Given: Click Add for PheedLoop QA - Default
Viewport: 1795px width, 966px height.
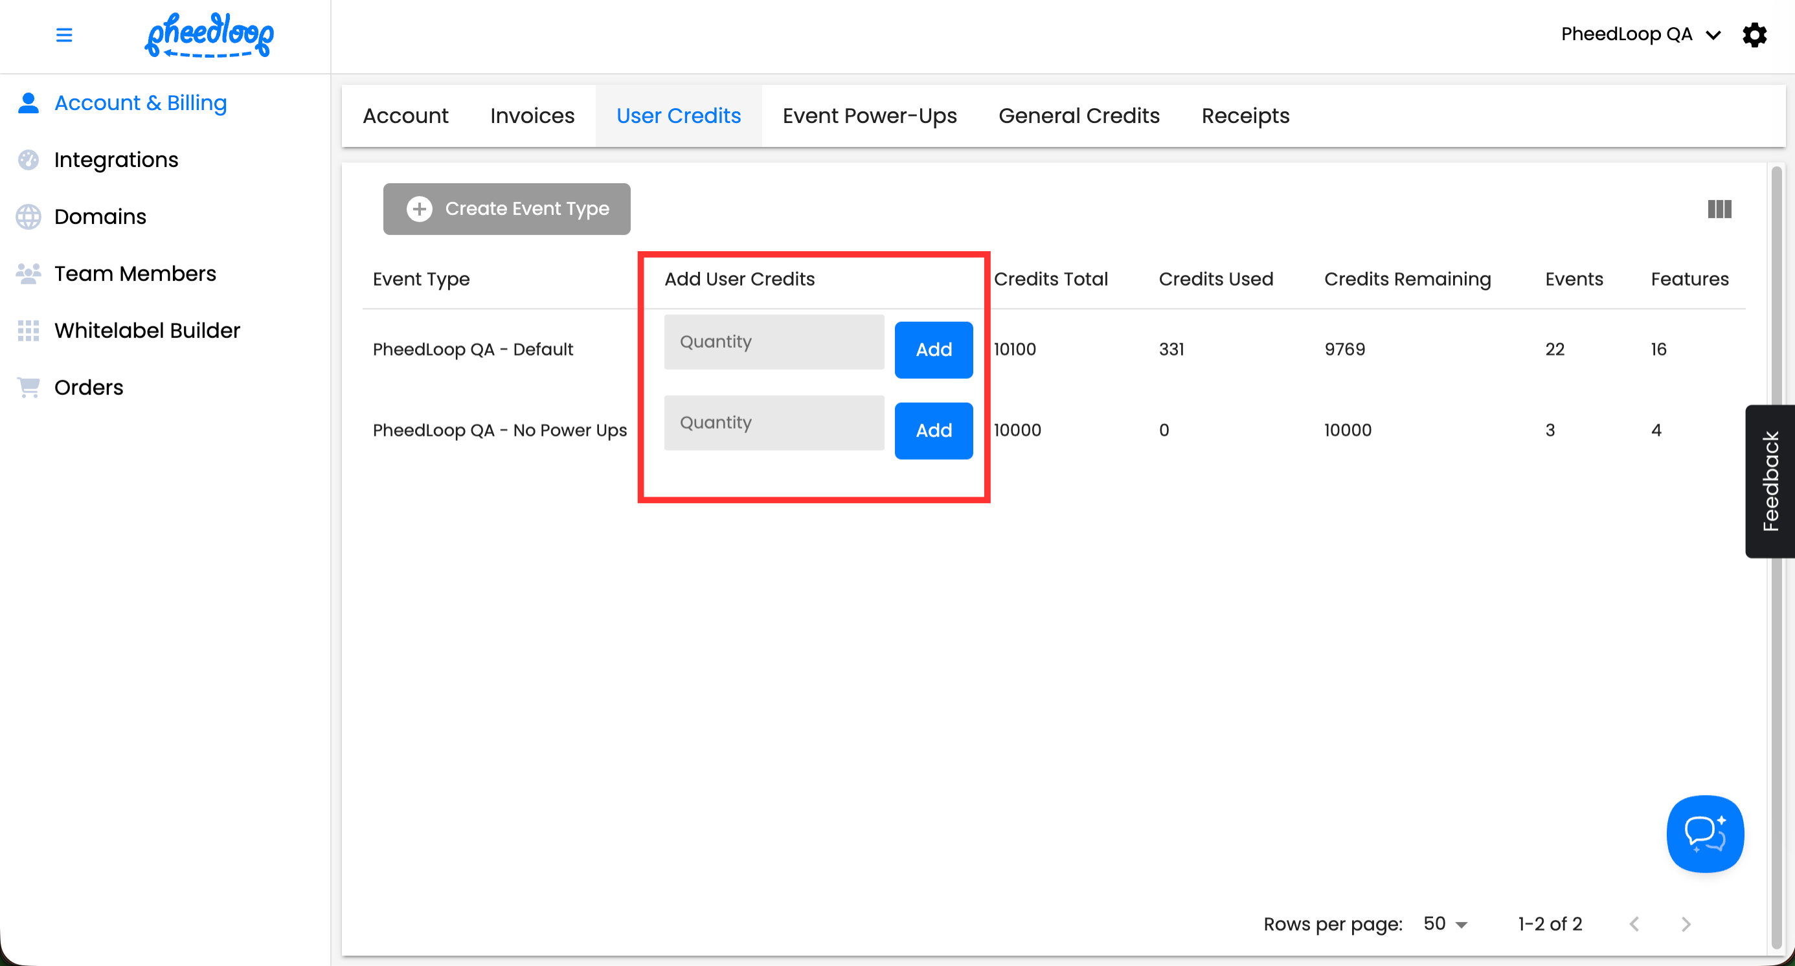Looking at the screenshot, I should click(933, 350).
